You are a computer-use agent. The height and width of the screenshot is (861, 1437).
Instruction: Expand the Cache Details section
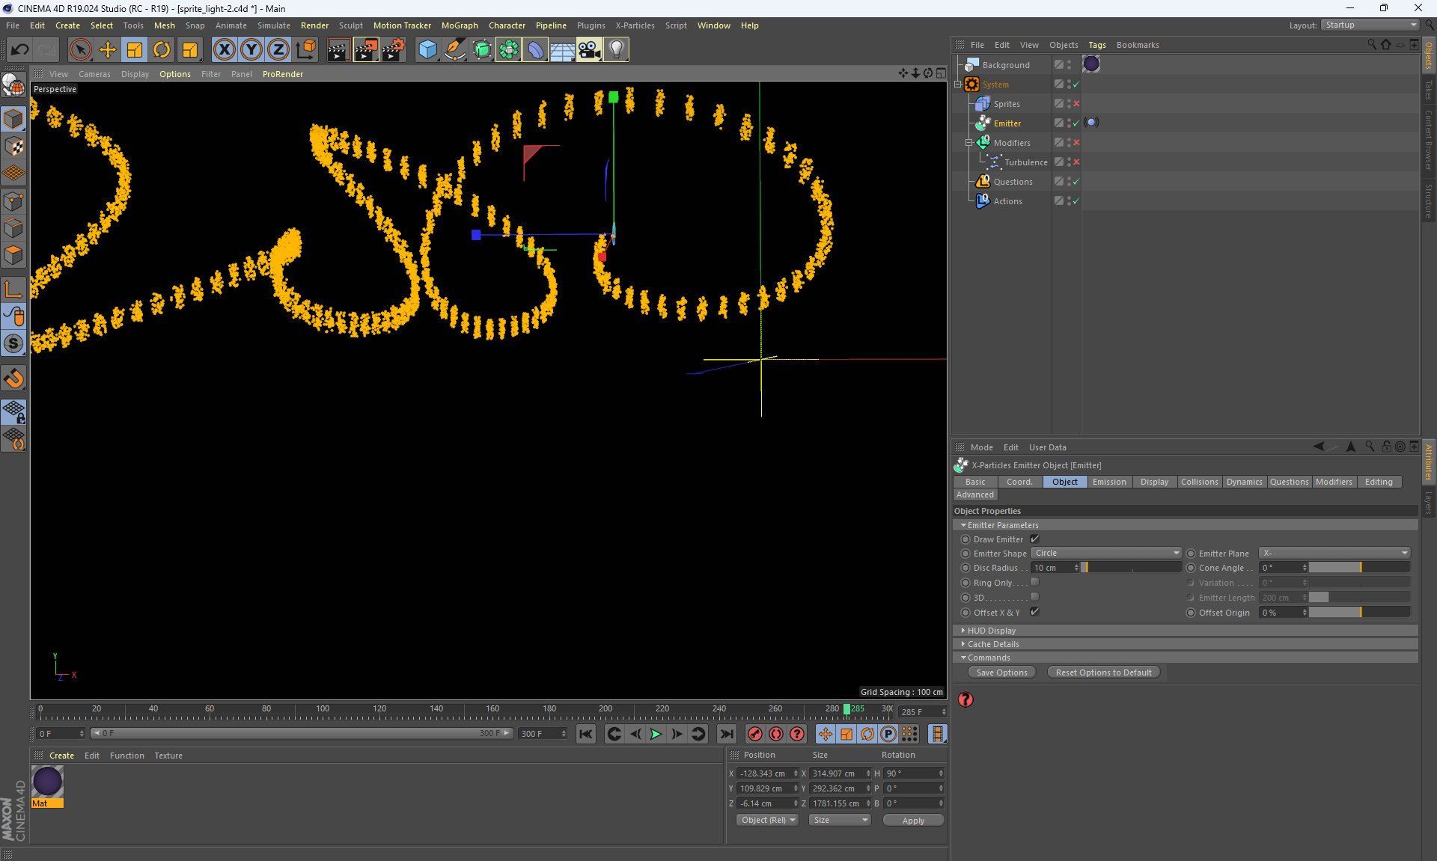coord(992,644)
